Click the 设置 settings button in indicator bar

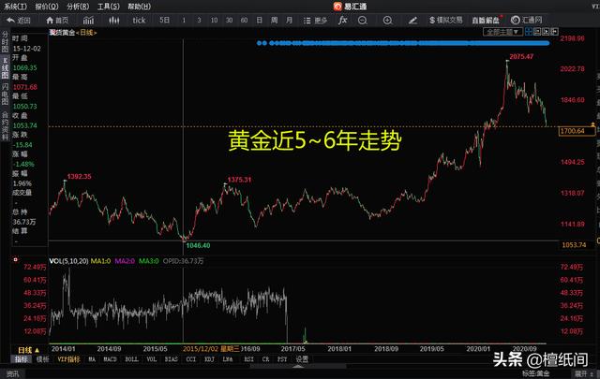tap(302, 358)
